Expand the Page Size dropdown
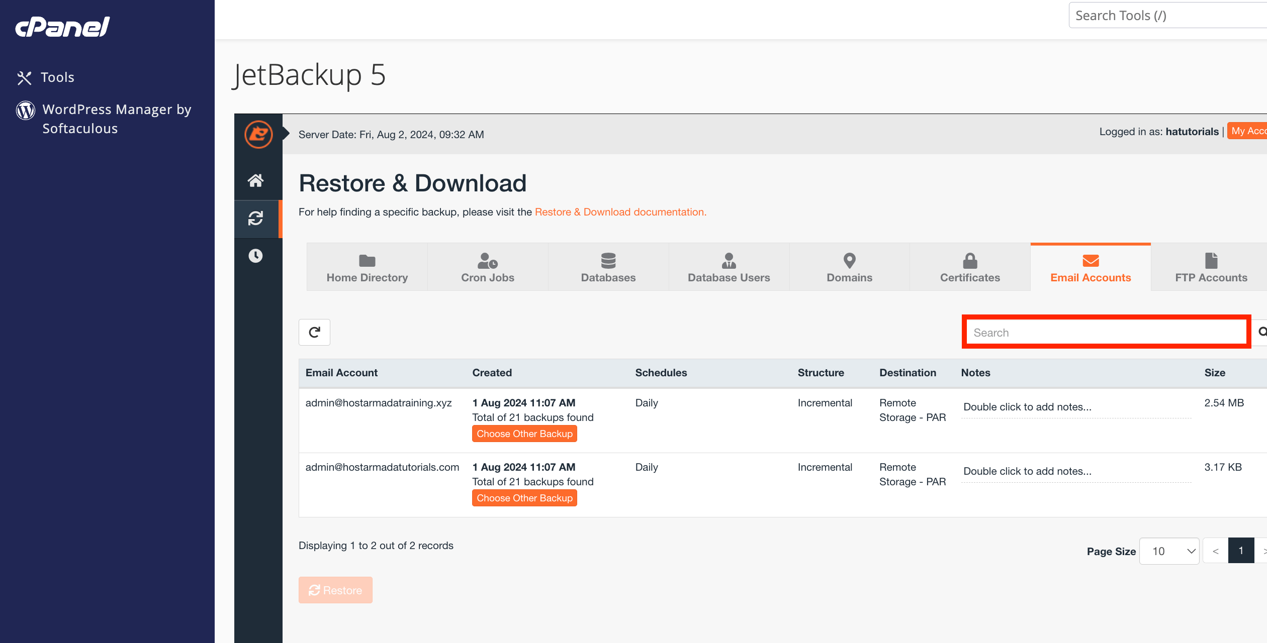 pos(1169,551)
